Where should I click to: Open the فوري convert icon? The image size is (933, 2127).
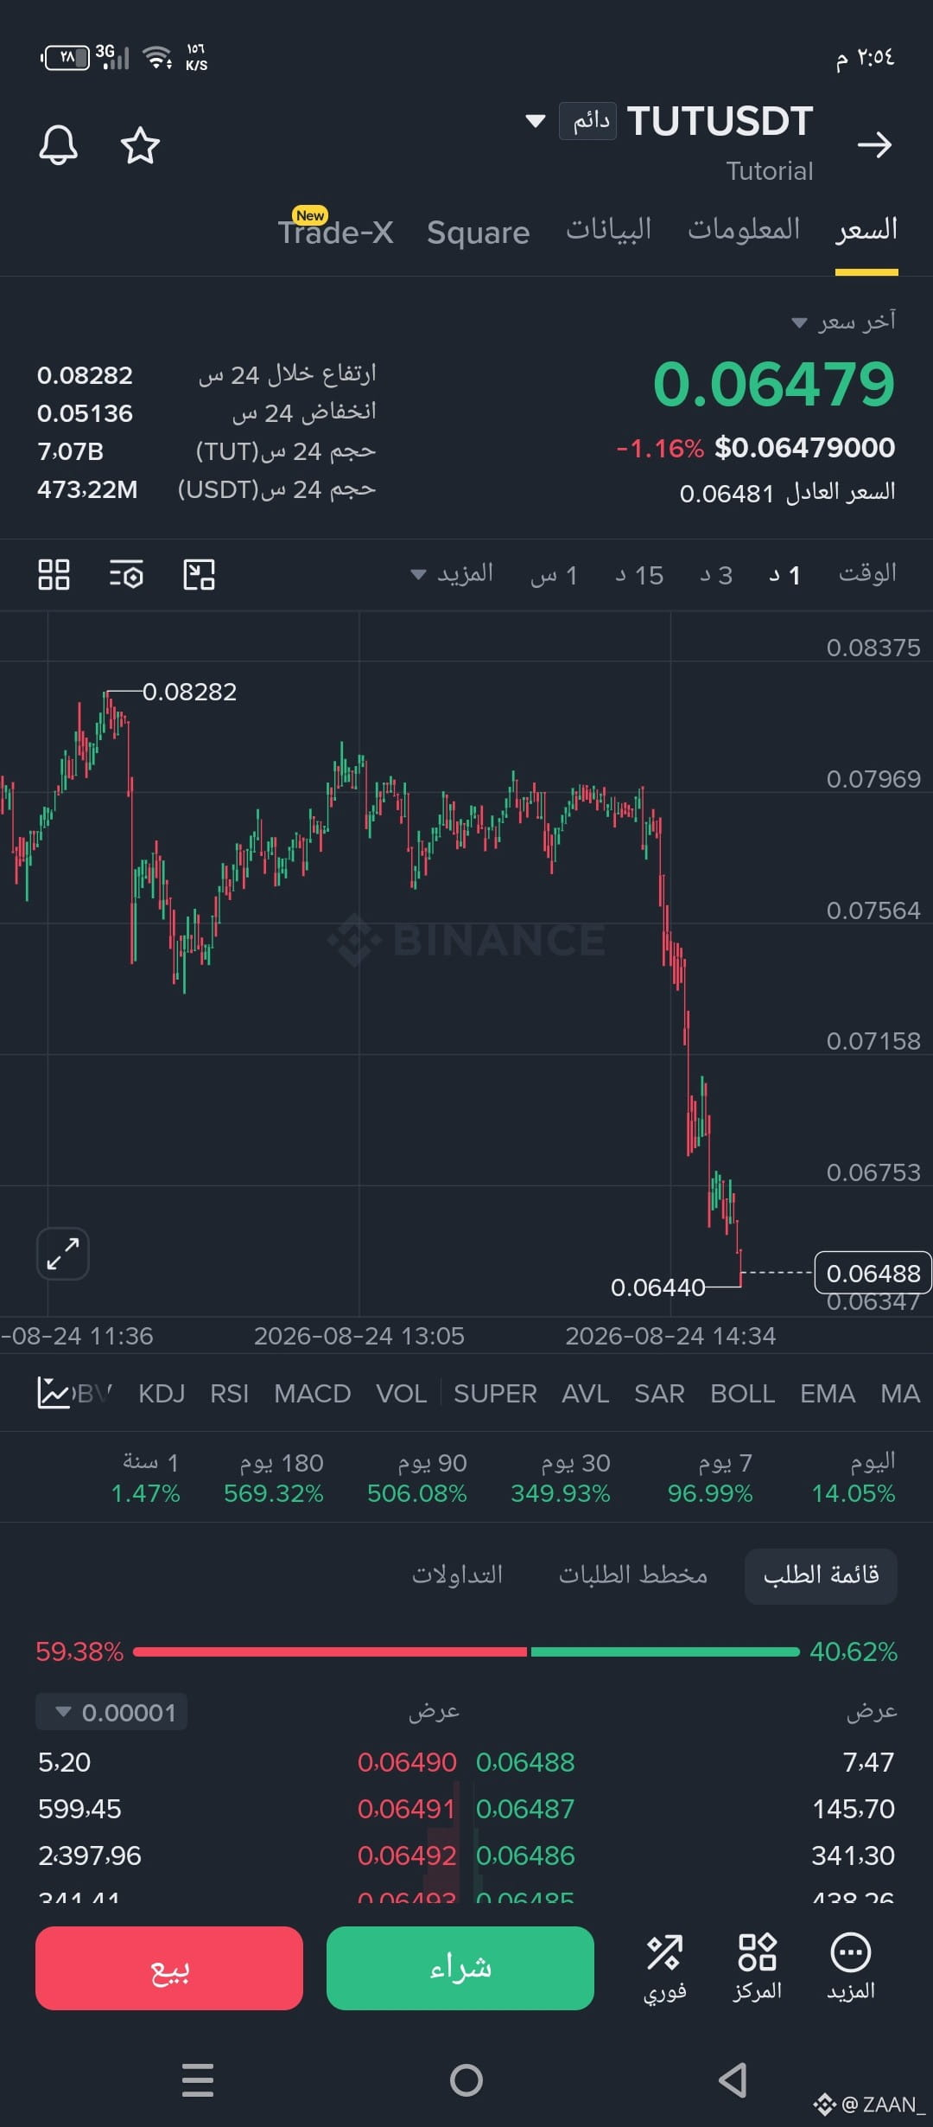[664, 1969]
